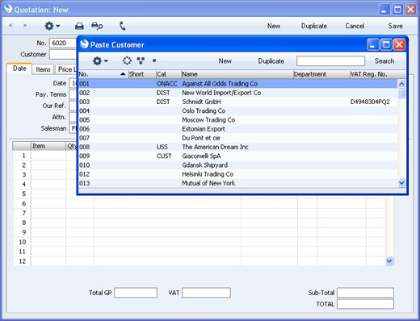Click the dotted circle icon in Paste Customer
420x321 pixels.
click(x=127, y=60)
